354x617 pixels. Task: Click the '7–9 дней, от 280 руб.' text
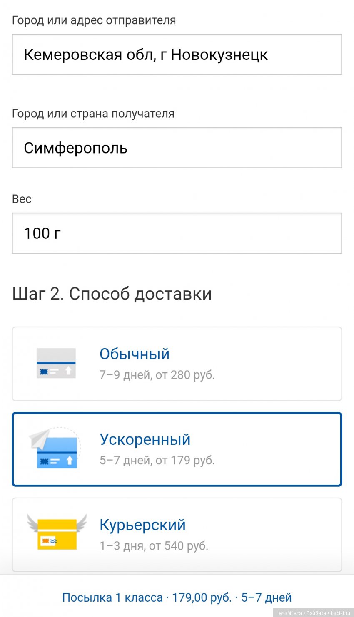click(x=157, y=375)
